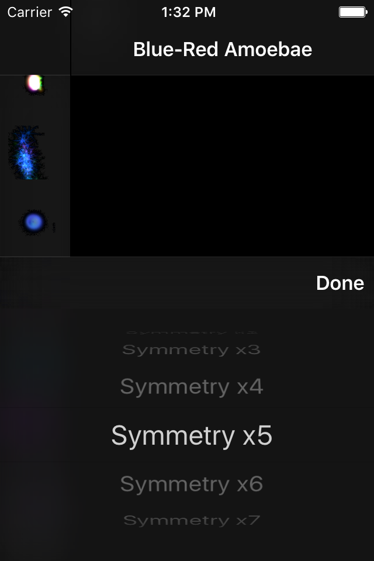Confirm selection with the Done button
This screenshot has width=374, height=561.
tap(340, 283)
